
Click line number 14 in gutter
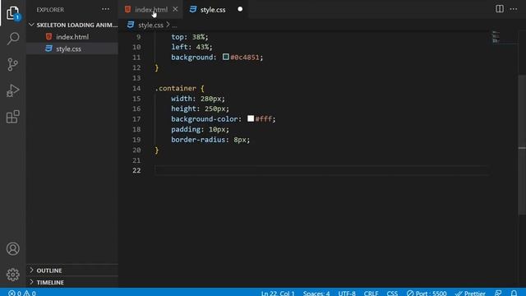point(136,88)
